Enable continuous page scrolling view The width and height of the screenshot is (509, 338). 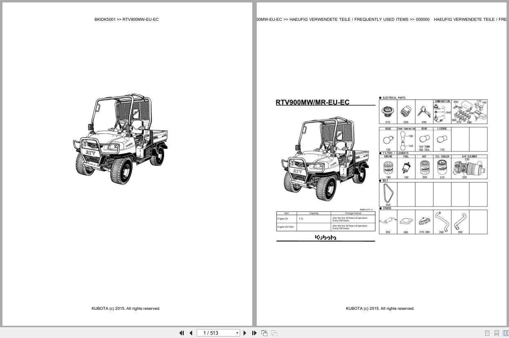tap(496, 333)
